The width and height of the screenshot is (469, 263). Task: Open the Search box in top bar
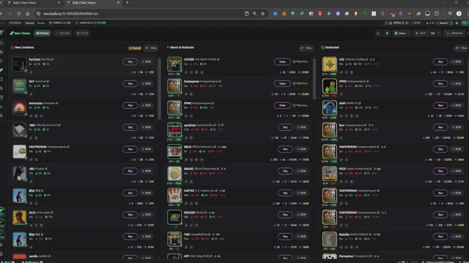pyautogui.click(x=442, y=23)
